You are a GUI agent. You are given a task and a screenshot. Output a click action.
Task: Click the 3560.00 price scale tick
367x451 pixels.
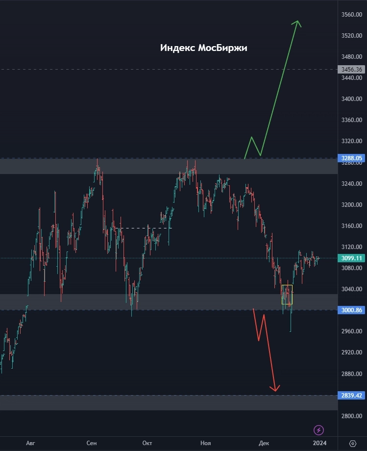[352, 15]
